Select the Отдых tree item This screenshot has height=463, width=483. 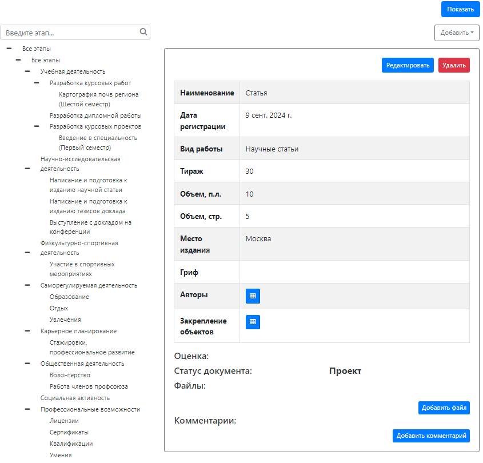click(59, 308)
